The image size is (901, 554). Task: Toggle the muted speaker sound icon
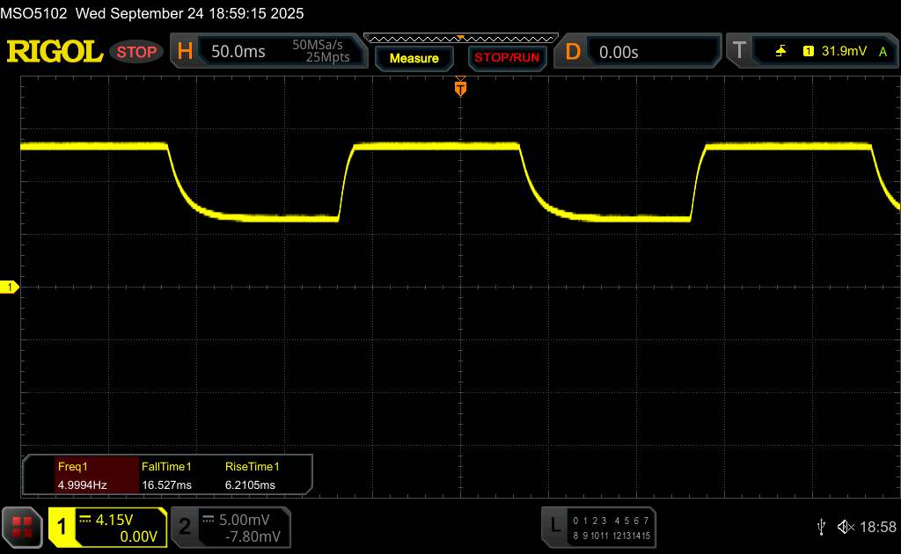click(x=846, y=526)
